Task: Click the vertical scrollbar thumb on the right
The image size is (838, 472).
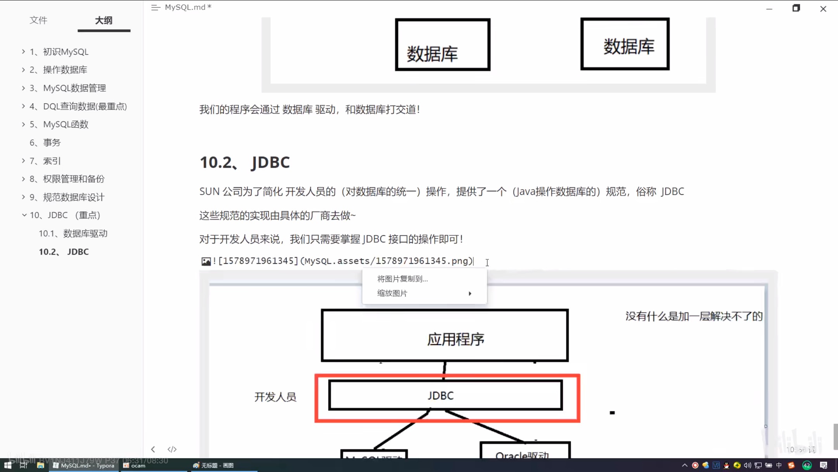Action: (x=835, y=437)
